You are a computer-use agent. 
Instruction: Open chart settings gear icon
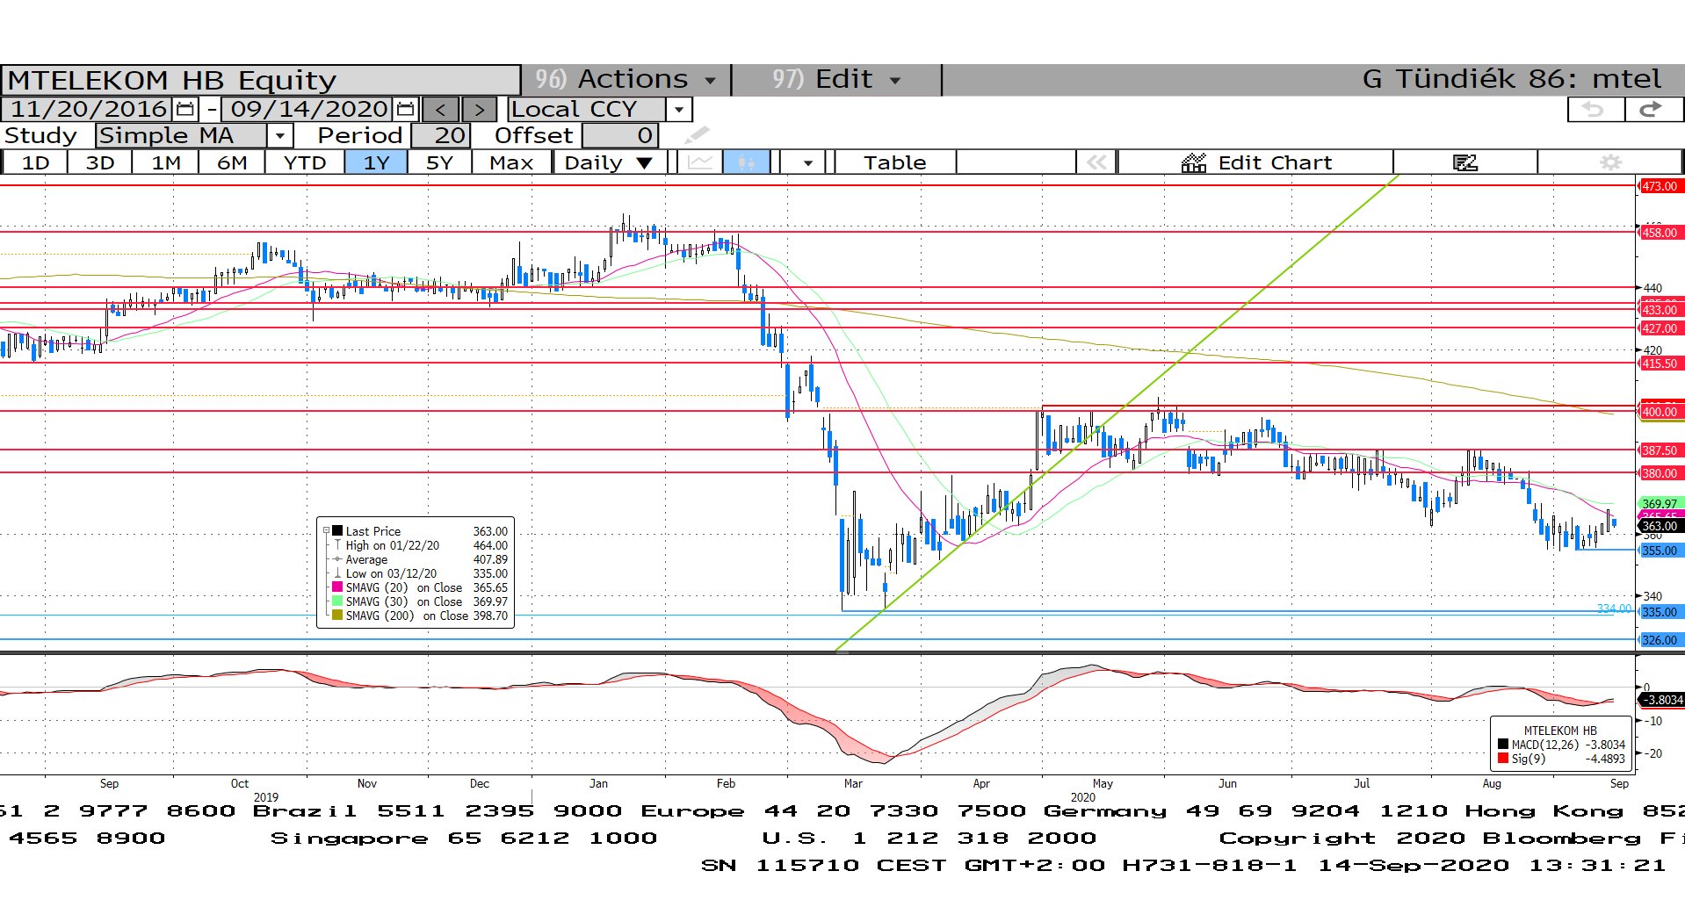1610,162
